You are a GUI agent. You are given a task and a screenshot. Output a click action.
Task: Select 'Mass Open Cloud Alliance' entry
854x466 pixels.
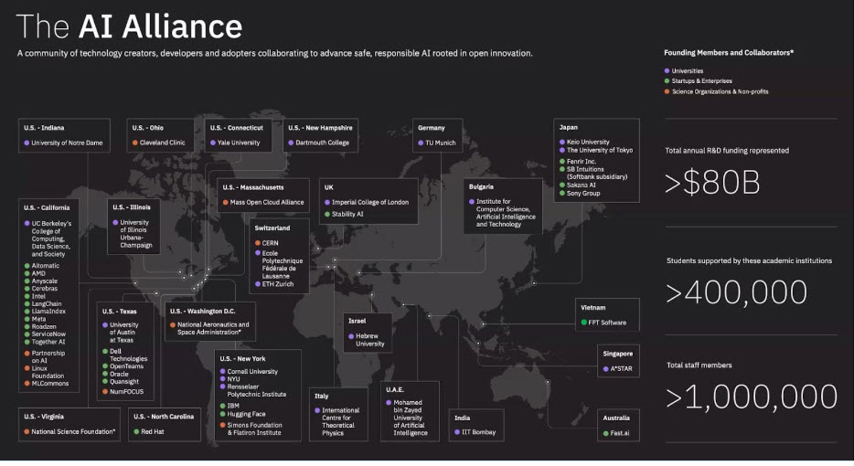[x=267, y=202]
